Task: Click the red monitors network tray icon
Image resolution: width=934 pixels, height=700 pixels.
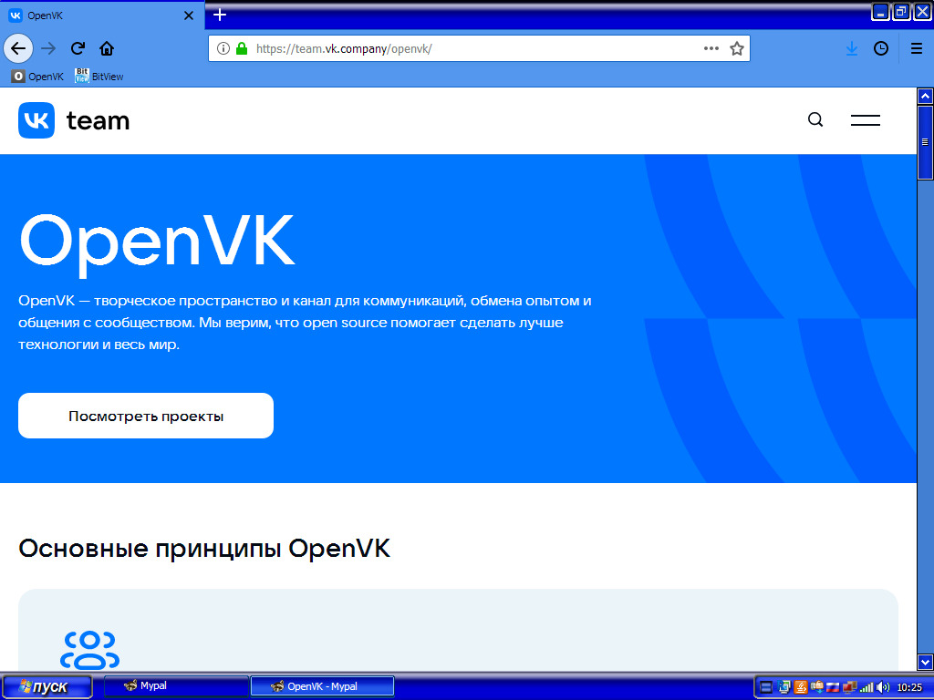Action: coord(850,687)
